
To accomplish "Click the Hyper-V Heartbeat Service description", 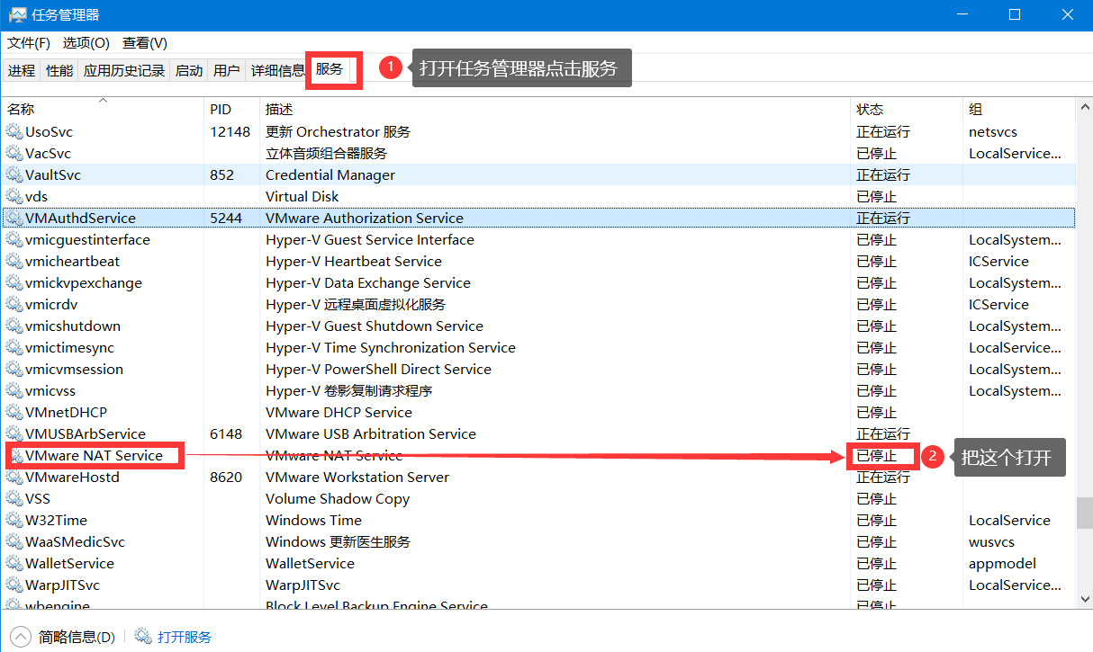I will [354, 261].
